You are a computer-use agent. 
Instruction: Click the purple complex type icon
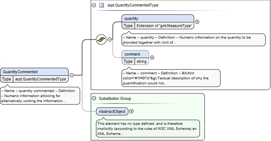pos(102,5)
